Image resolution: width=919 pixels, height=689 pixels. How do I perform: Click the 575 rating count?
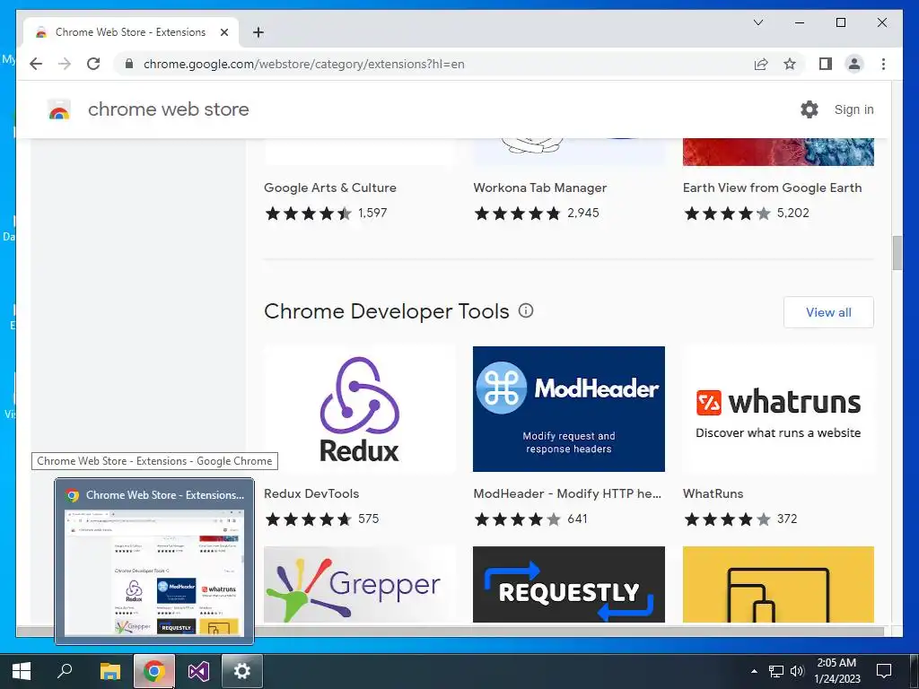[368, 519]
